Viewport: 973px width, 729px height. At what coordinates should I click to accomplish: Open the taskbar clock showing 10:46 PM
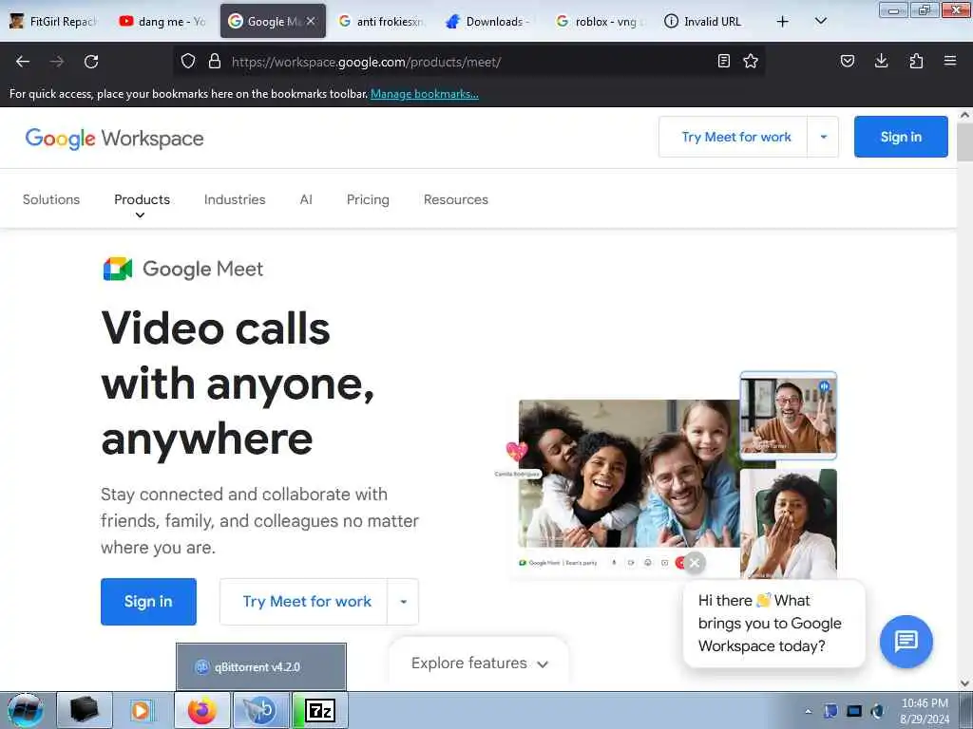925,710
